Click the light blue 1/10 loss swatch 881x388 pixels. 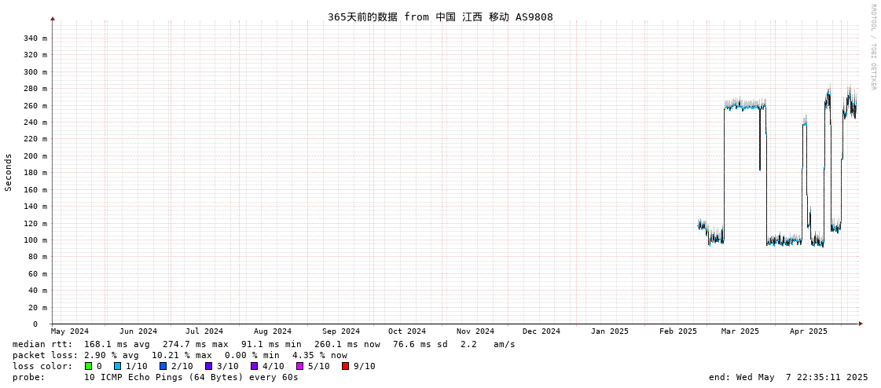[x=117, y=366]
